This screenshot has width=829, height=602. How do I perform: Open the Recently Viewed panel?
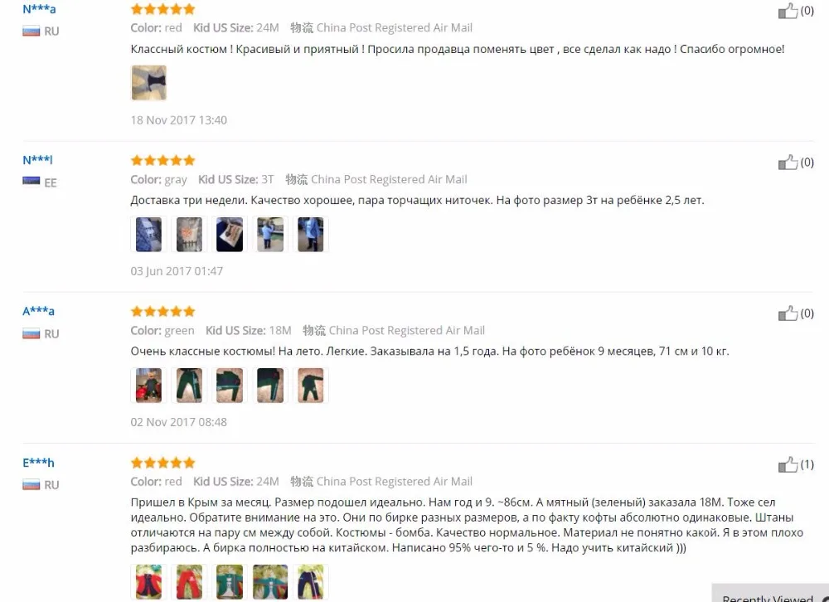770,595
